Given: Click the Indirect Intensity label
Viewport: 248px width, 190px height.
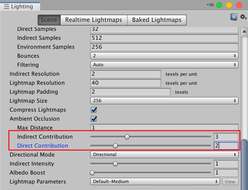Looking at the screenshot, I should [32, 164].
